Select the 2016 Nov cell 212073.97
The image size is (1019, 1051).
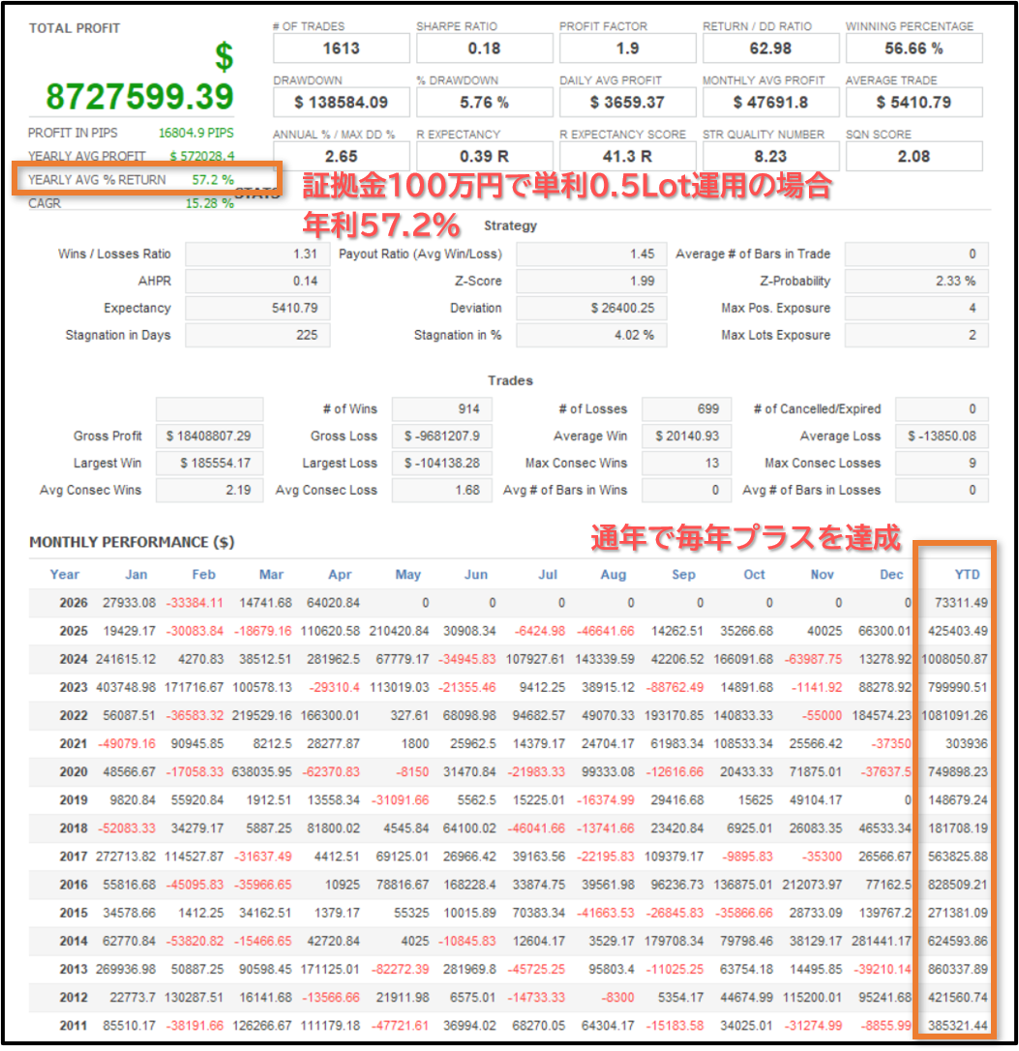click(812, 885)
